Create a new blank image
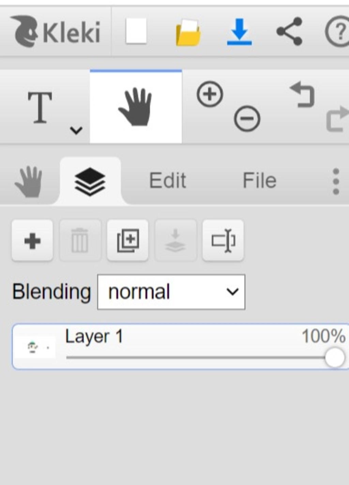Image resolution: width=349 pixels, height=485 pixels. click(136, 31)
